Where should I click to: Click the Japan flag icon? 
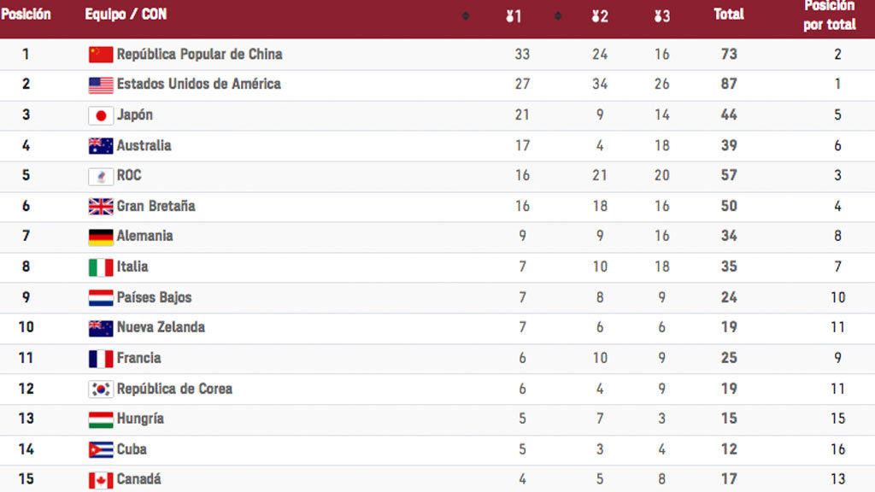[101, 115]
